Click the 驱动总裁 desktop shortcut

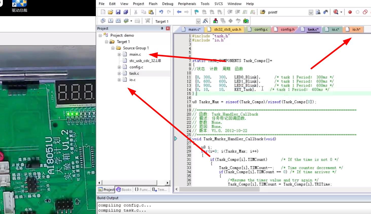(x=19, y=6)
